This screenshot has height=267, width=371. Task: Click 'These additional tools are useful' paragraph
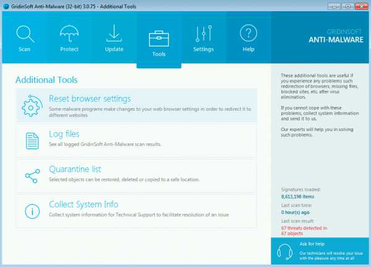(320, 87)
